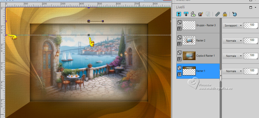Image resolution: width=259 pixels, height=118 pixels.
Task: Hide the Raster 2 layer
Action: pyautogui.click(x=179, y=44)
